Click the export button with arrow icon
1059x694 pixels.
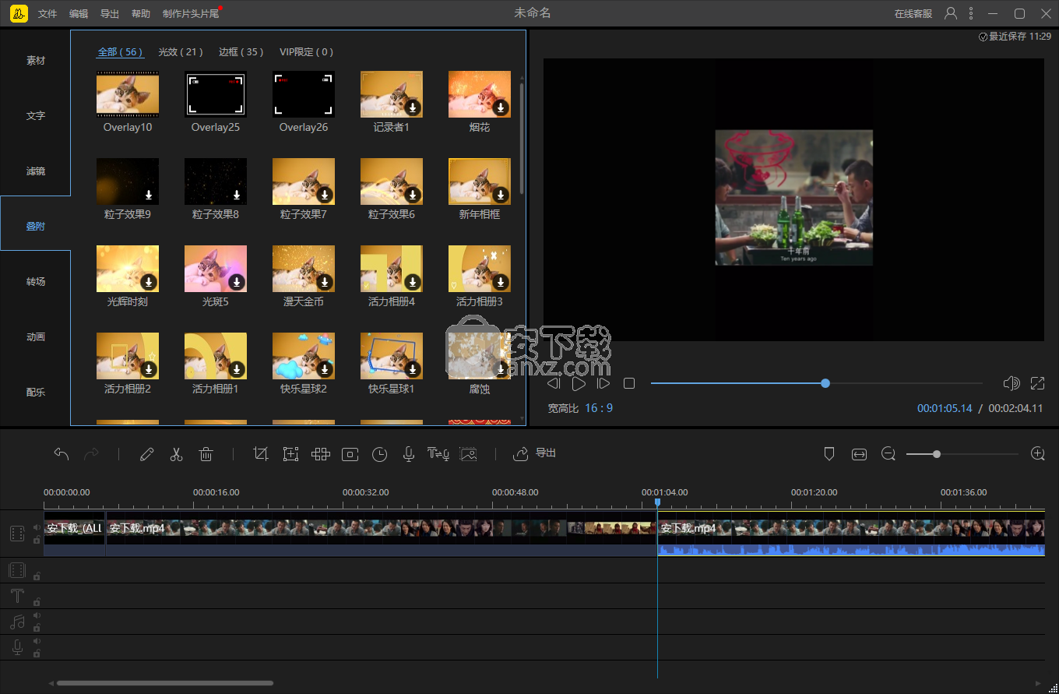point(534,453)
